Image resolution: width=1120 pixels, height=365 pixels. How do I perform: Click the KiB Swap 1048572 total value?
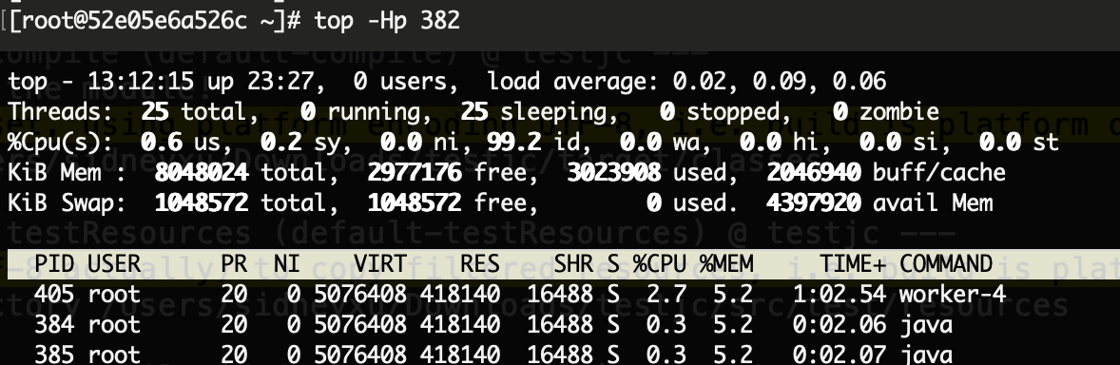point(203,202)
